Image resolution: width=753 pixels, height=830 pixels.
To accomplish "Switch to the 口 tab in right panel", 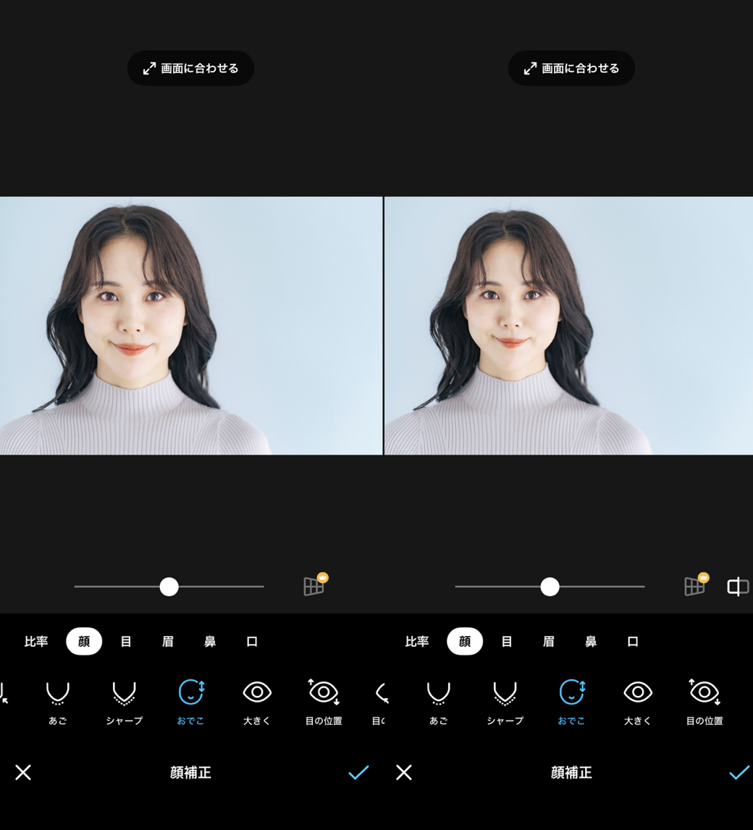I will click(x=633, y=642).
